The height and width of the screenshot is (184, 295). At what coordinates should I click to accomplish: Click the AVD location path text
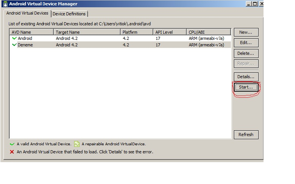click(125, 24)
